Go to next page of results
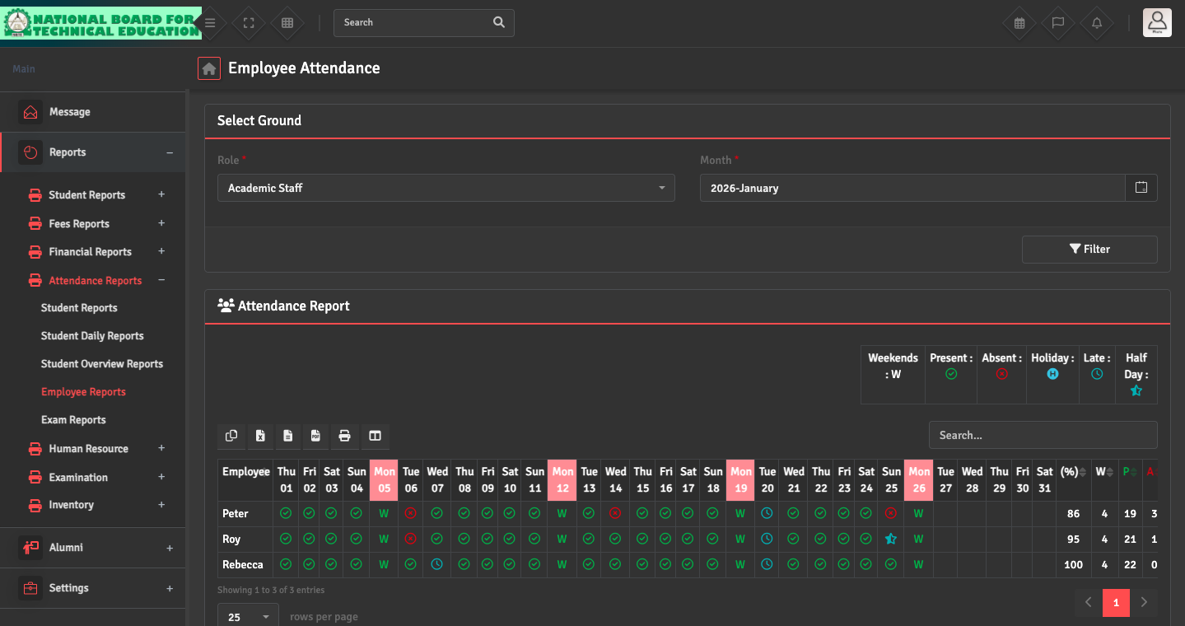 tap(1144, 603)
